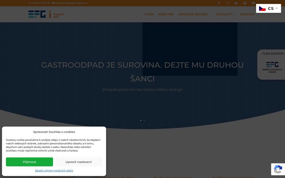Open the NAŠE VIZE menu item
285x178 pixels.
[166, 14]
